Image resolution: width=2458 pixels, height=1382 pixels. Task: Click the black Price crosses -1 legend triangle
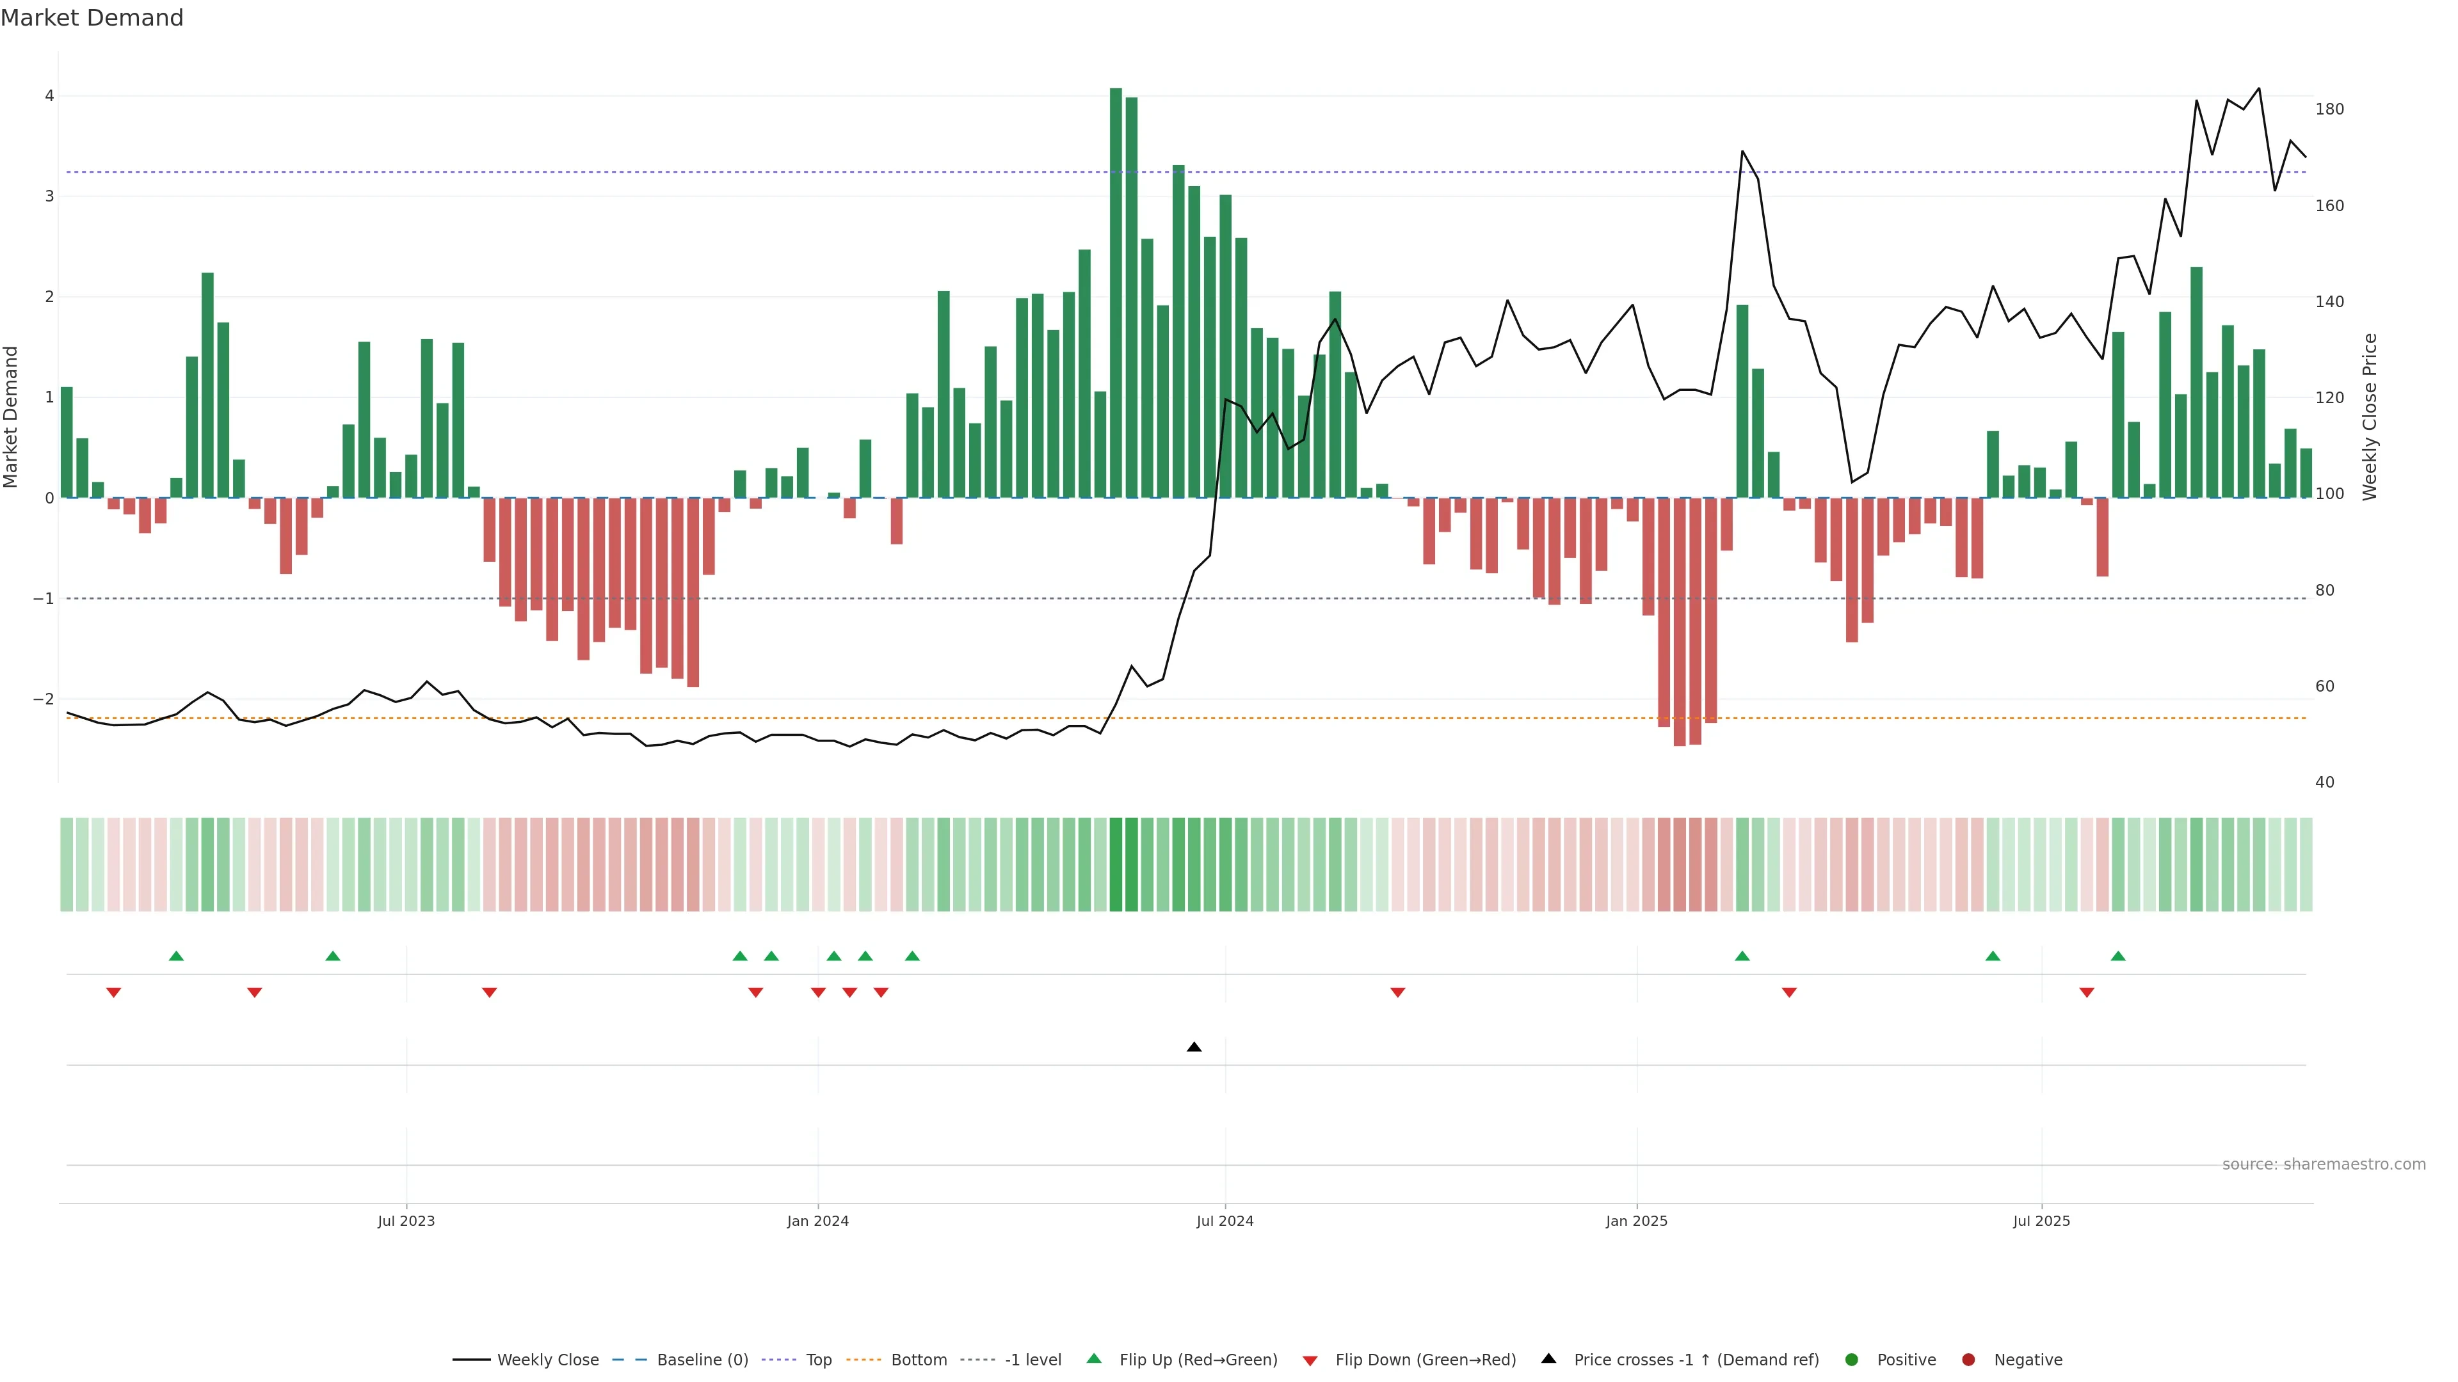click(1548, 1359)
